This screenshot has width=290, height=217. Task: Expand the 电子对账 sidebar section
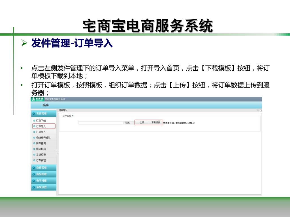coord(44,181)
